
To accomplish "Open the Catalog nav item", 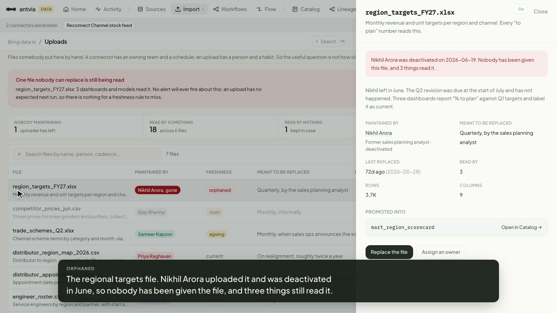I will [x=306, y=9].
